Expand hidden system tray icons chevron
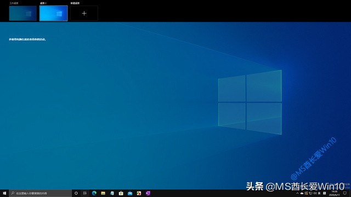 297,193
